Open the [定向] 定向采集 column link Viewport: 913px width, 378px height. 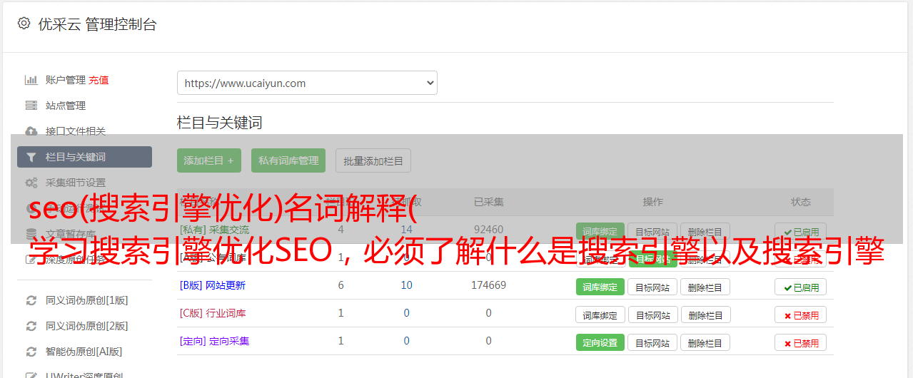click(215, 341)
